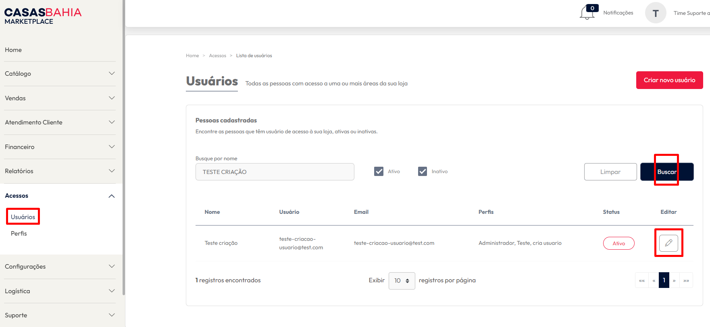Expand the Atendimento Cliente chevron

[112, 122]
